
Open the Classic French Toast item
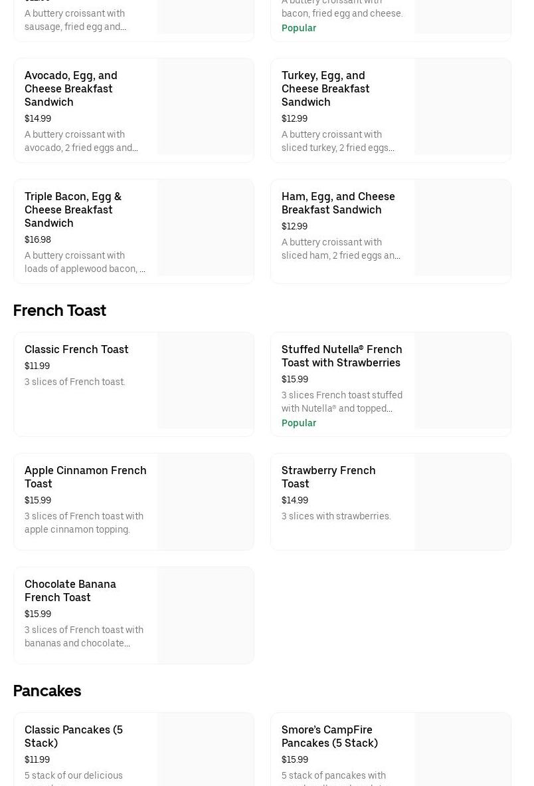(76, 349)
